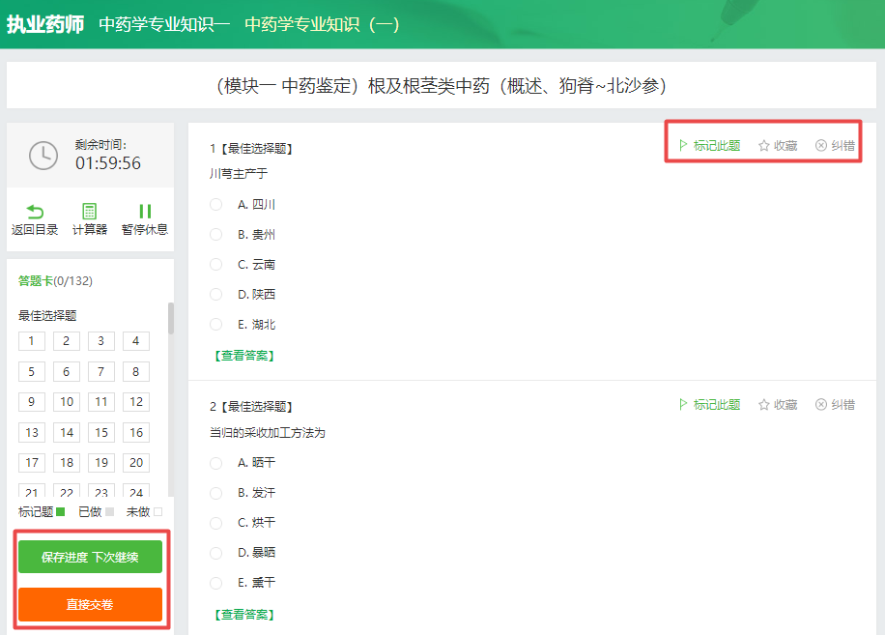Open the calculator icon
885x635 pixels.
pos(90,212)
